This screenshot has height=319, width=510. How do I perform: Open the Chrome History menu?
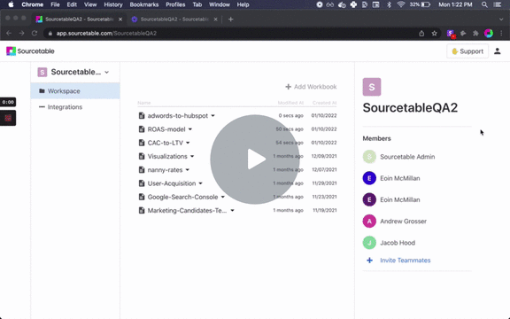click(x=112, y=4)
